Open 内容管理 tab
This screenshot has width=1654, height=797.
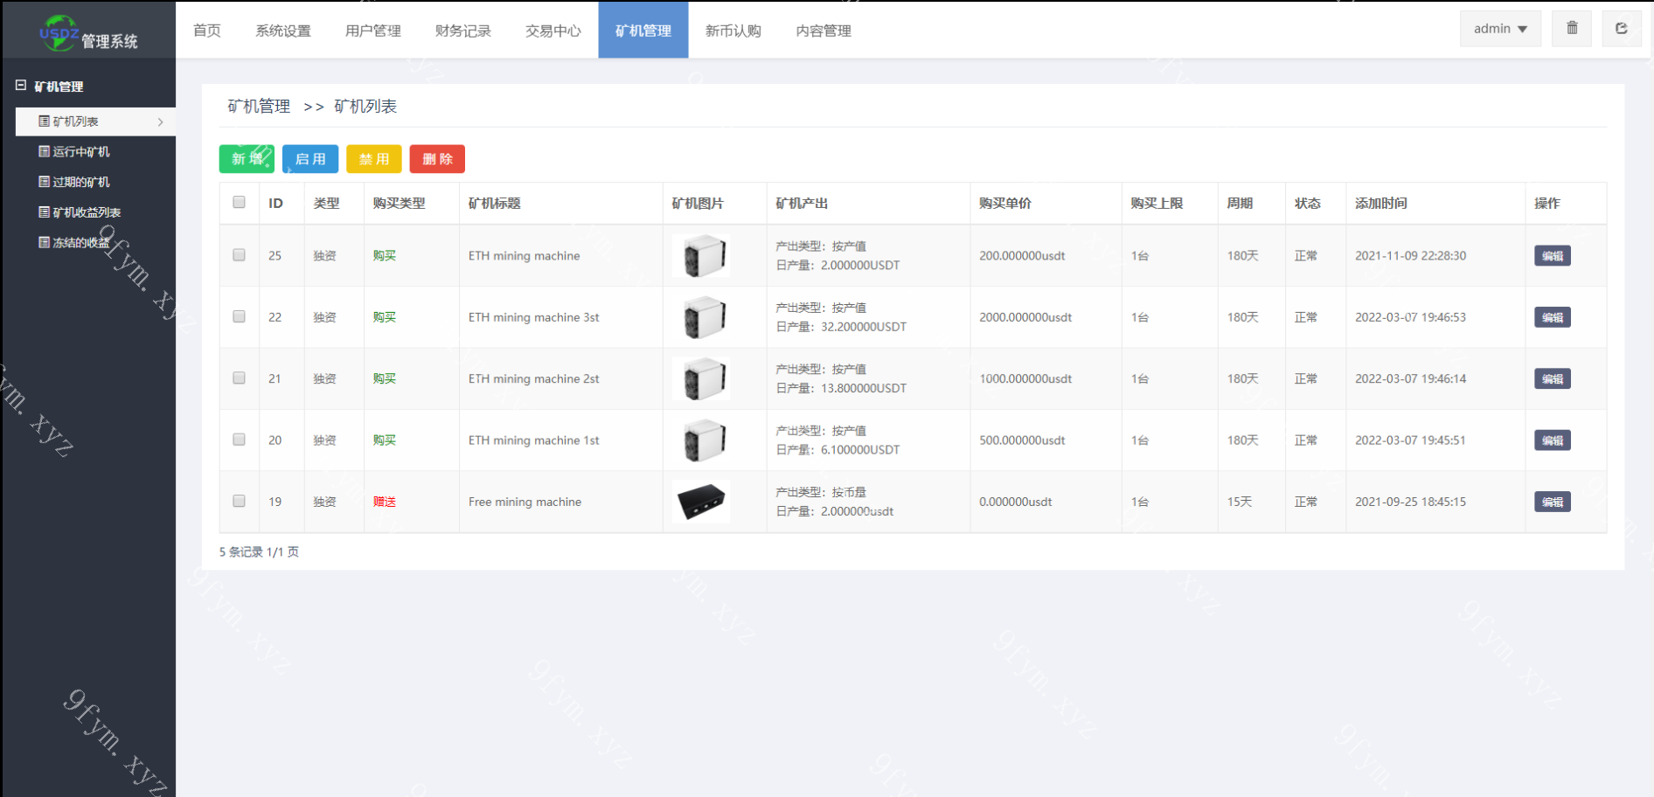pyautogui.click(x=824, y=31)
